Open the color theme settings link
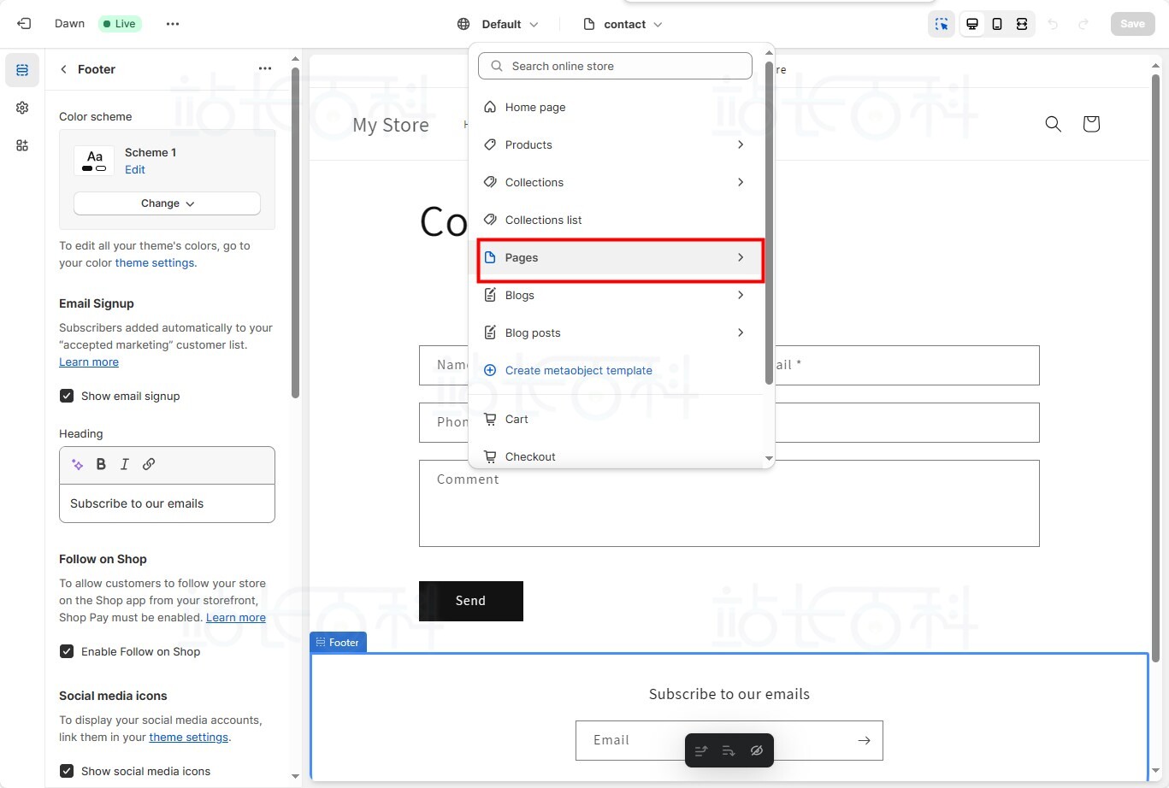The width and height of the screenshot is (1169, 788). coord(154,262)
